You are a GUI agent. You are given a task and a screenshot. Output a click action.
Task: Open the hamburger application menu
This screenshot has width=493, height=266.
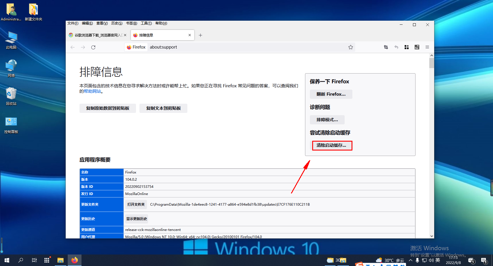point(427,47)
